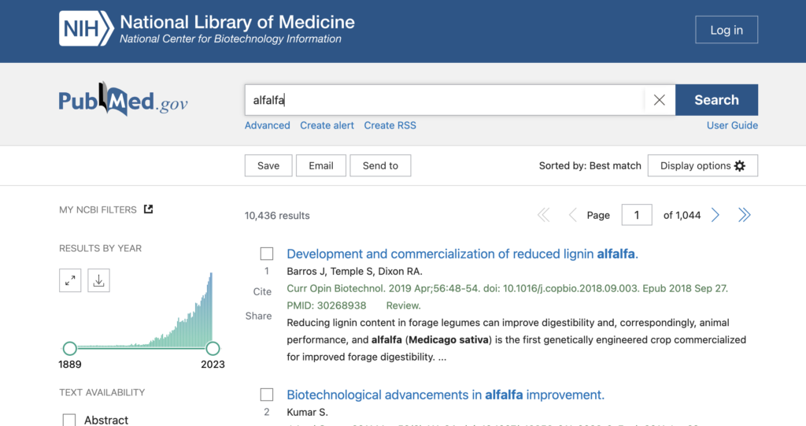Click Share for result 1
The image size is (806, 426).
click(x=258, y=316)
